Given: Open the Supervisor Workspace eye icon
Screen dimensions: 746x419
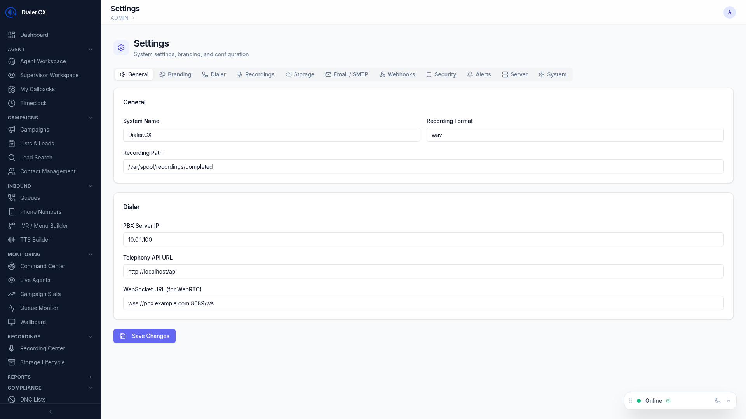Looking at the screenshot, I should pos(12,75).
